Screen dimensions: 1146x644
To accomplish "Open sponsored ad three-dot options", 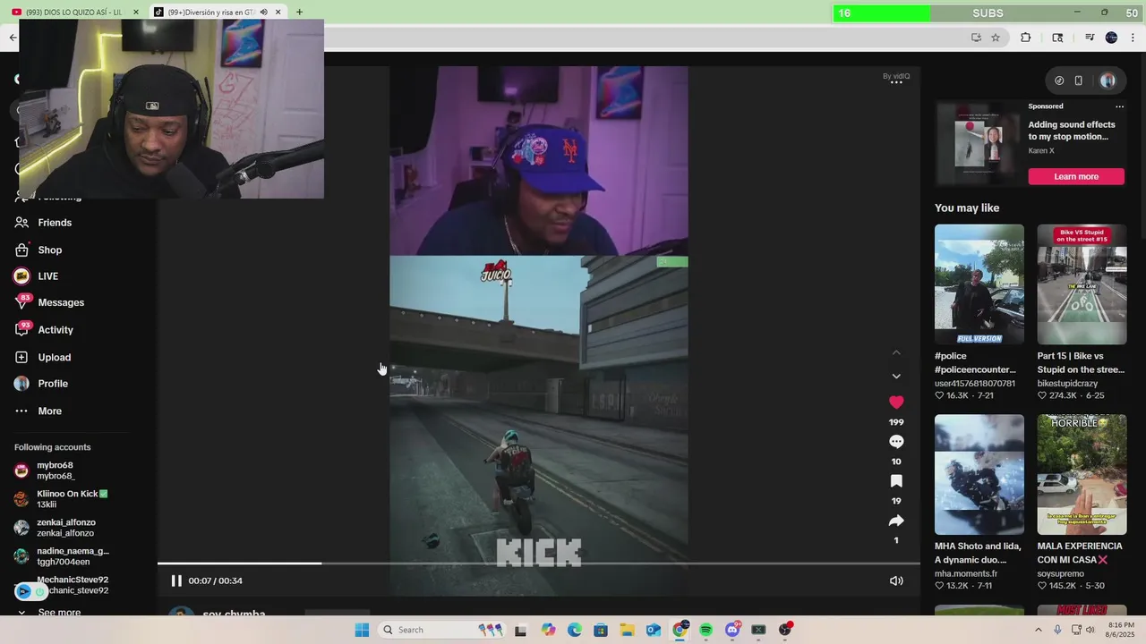I will click(x=1119, y=106).
